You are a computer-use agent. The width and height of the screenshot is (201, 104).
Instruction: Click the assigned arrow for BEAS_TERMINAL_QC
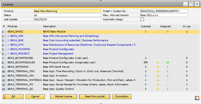click(158, 89)
